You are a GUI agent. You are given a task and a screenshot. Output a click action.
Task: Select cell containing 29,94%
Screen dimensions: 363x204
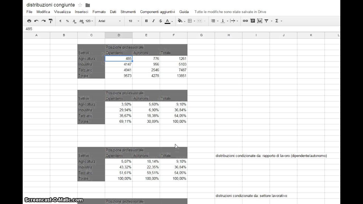(119, 110)
